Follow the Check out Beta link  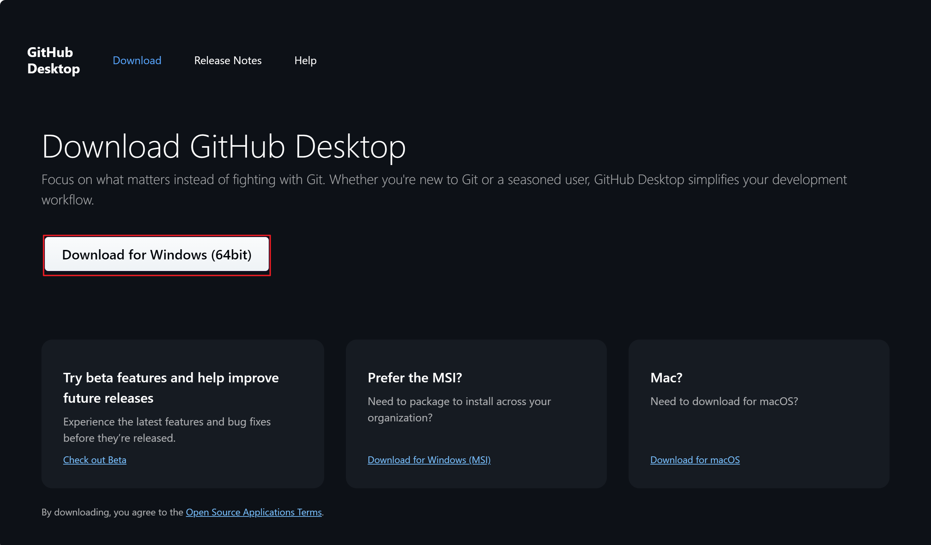pos(94,460)
